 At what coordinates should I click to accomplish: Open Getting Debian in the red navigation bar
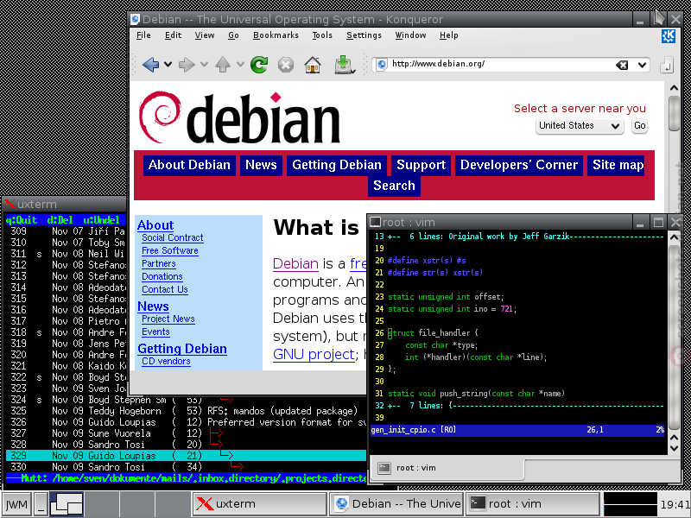(337, 165)
